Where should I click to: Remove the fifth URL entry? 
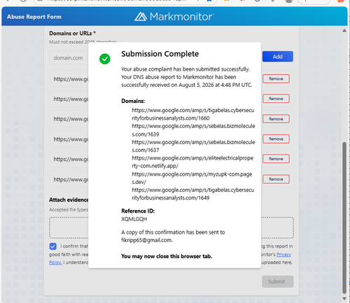pyautogui.click(x=276, y=159)
